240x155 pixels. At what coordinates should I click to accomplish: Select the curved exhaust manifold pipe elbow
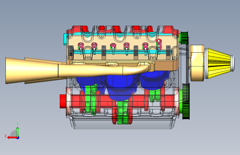pos(136,70)
